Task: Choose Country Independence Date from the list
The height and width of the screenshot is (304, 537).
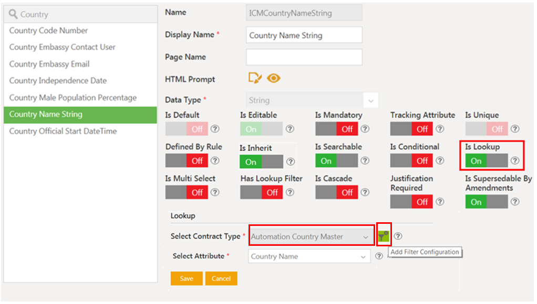Action: point(58,81)
